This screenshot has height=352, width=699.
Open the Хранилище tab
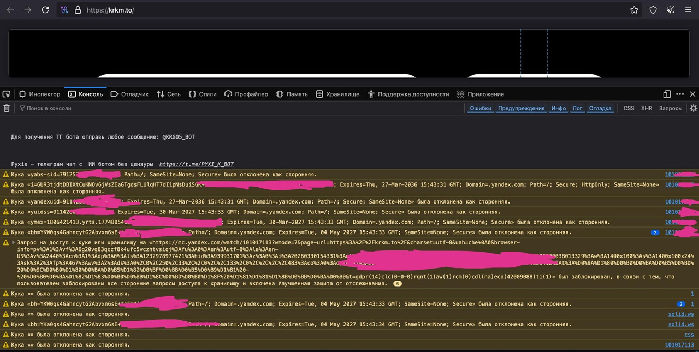[337, 94]
